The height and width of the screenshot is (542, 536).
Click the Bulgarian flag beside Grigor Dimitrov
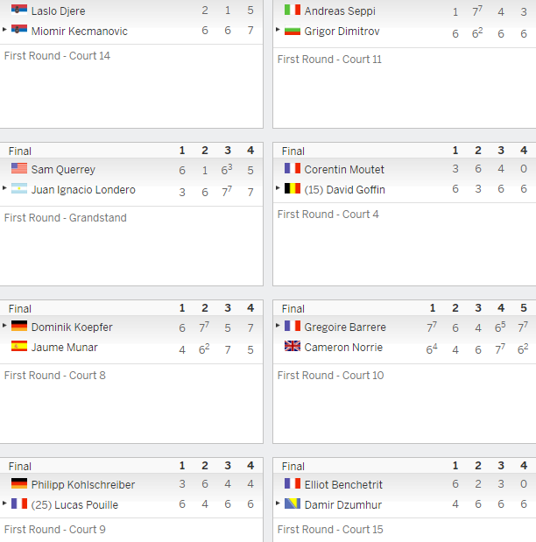pos(293,31)
